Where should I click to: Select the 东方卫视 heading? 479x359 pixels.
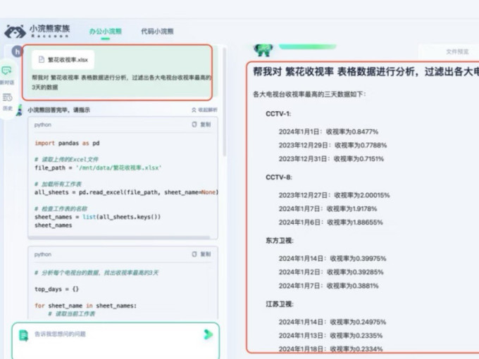click(x=280, y=241)
